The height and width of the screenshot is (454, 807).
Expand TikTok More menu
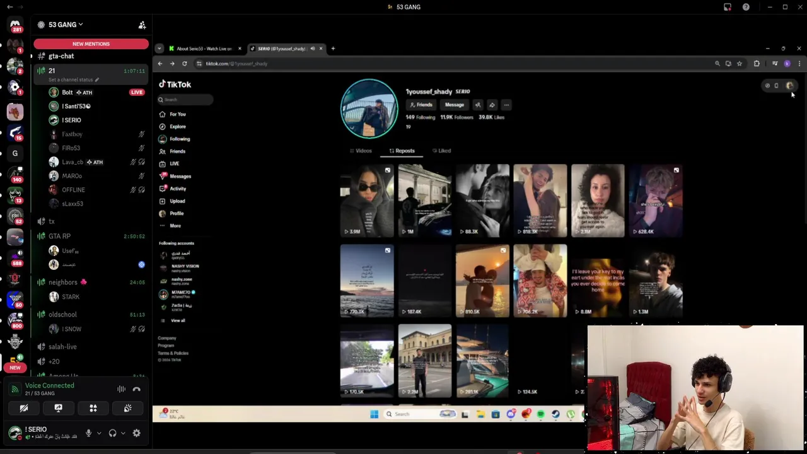pyautogui.click(x=175, y=226)
